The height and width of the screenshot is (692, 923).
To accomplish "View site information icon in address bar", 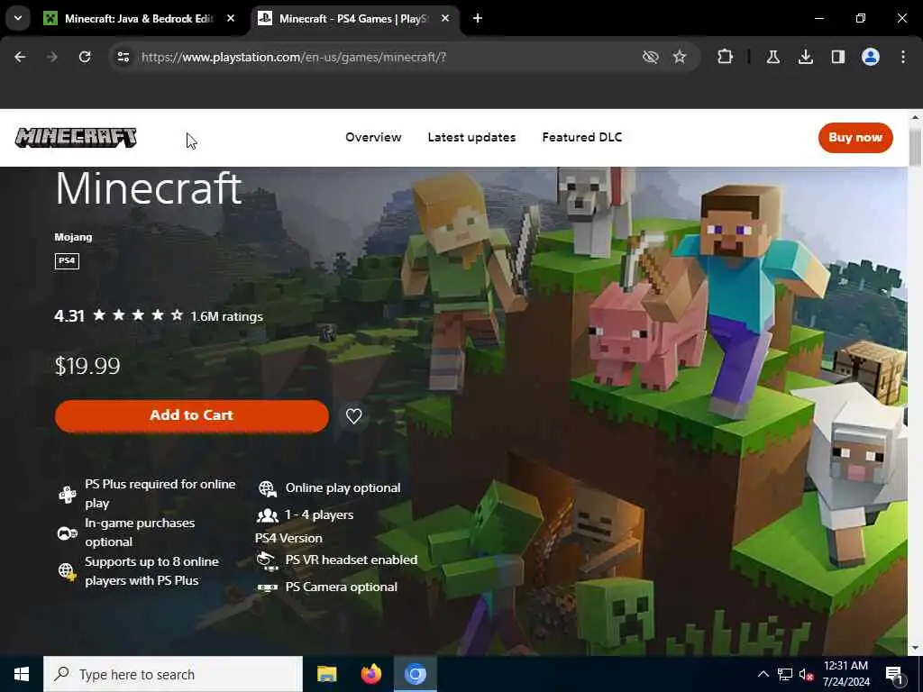I will click(123, 57).
